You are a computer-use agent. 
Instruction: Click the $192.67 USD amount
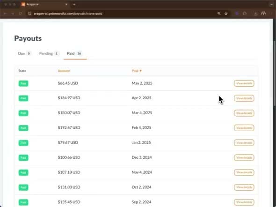pyautogui.click(x=69, y=127)
